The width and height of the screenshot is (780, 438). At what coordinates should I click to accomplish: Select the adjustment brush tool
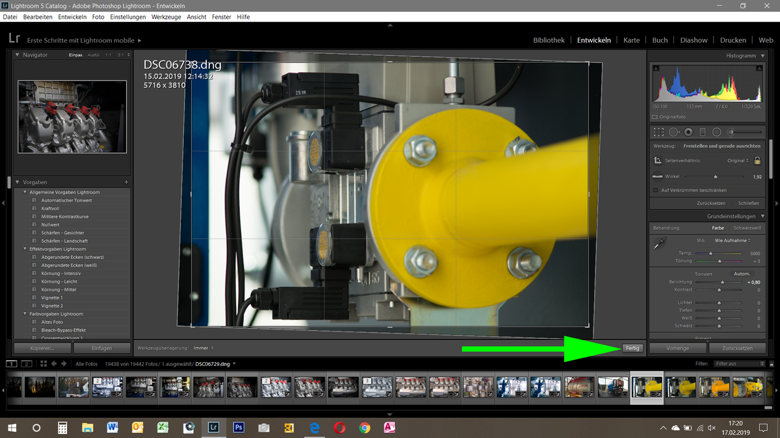732,132
